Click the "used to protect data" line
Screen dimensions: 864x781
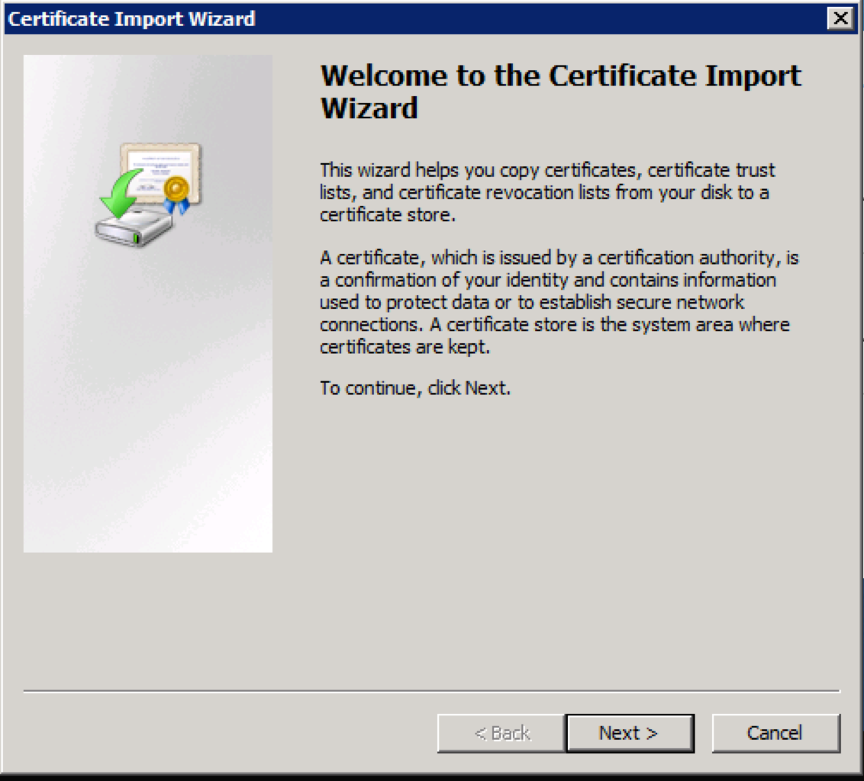531,303
